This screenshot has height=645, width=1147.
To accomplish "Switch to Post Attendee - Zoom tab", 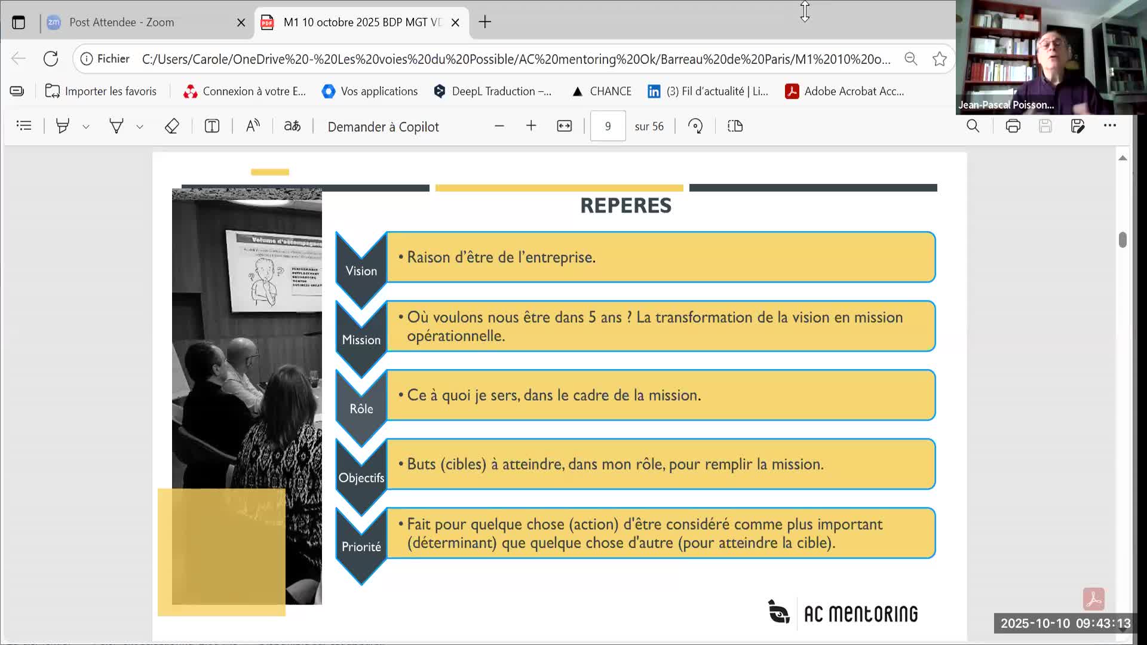I will [x=122, y=22].
